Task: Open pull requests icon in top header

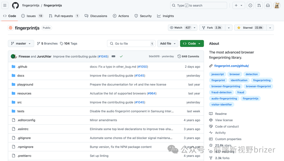Action: 259,5
